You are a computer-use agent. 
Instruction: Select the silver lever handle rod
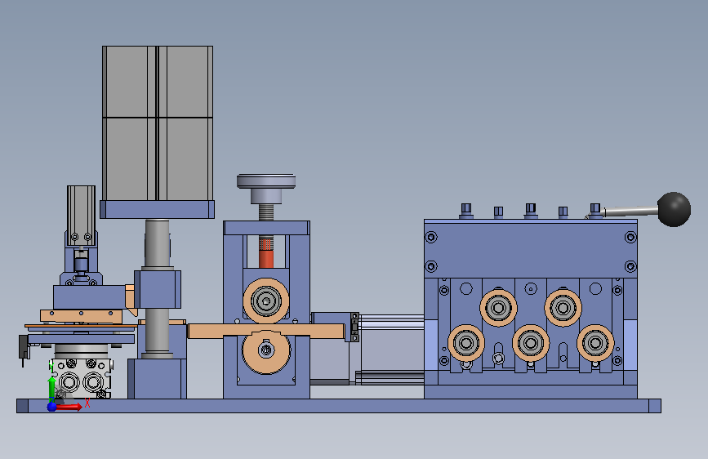pos(630,211)
